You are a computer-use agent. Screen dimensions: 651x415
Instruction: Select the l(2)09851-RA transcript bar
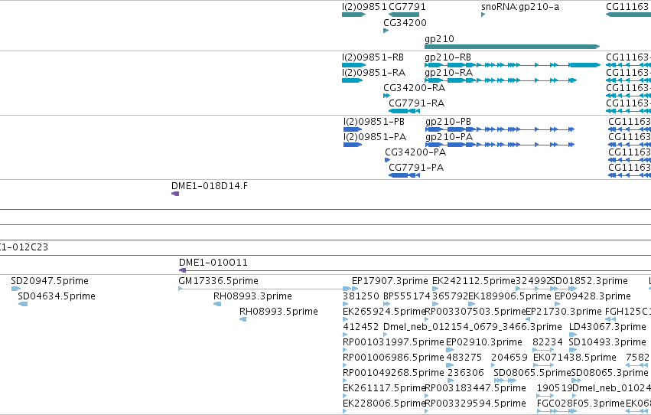352,80
